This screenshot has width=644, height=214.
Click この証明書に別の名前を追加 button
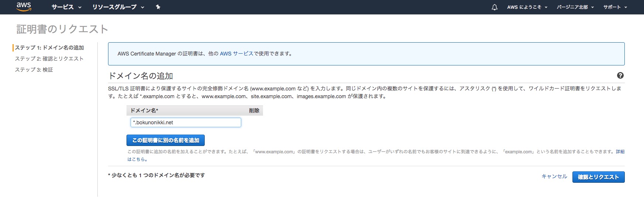tap(166, 140)
